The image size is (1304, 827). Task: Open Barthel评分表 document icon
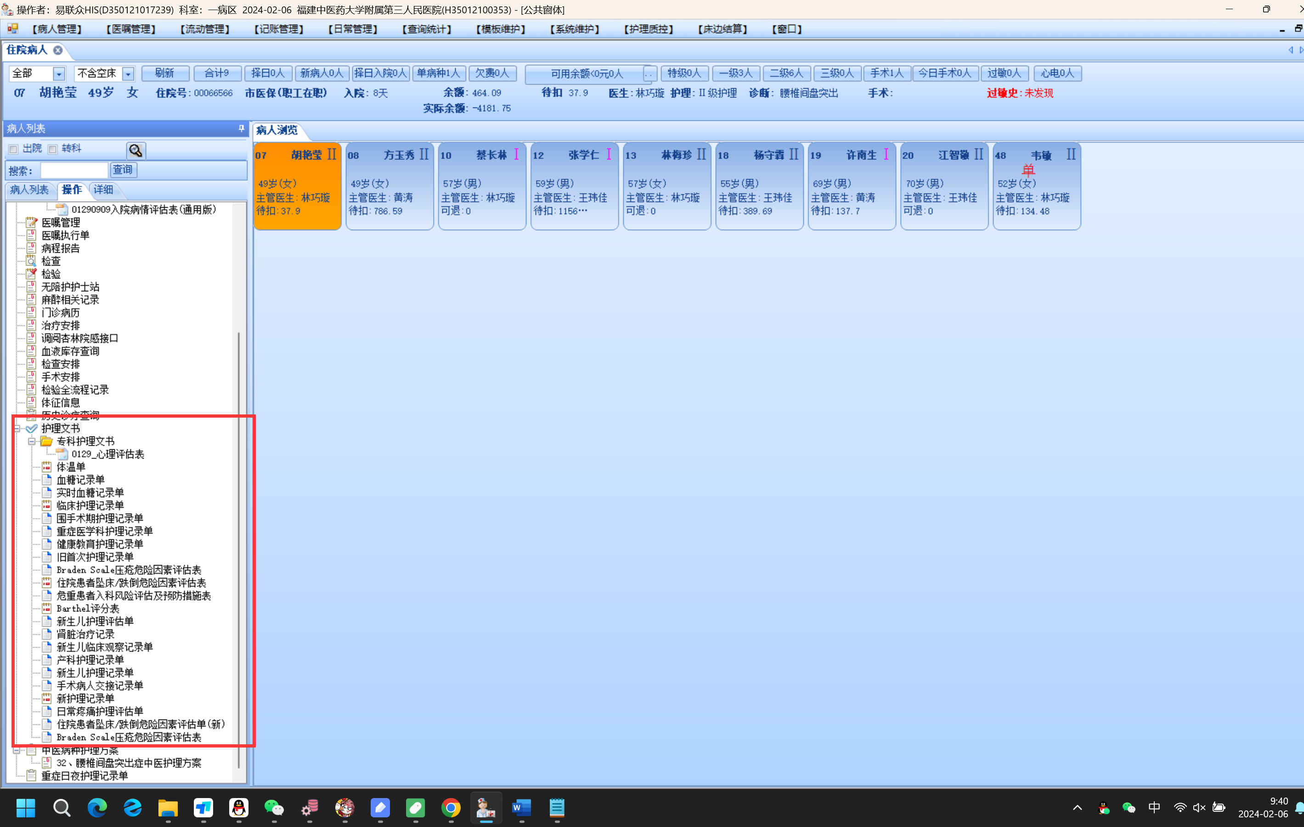coord(47,608)
